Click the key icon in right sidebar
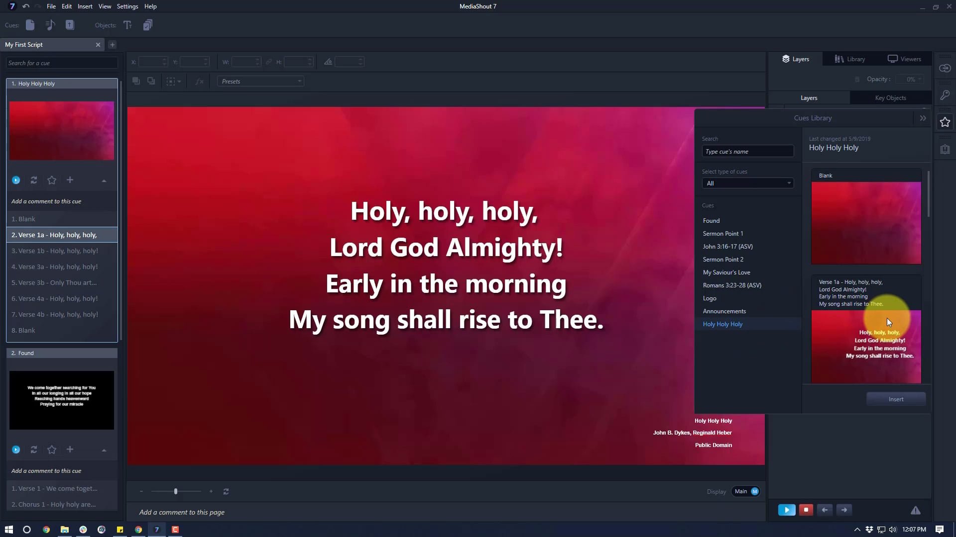Screen dimensions: 956x537 coord(945,95)
